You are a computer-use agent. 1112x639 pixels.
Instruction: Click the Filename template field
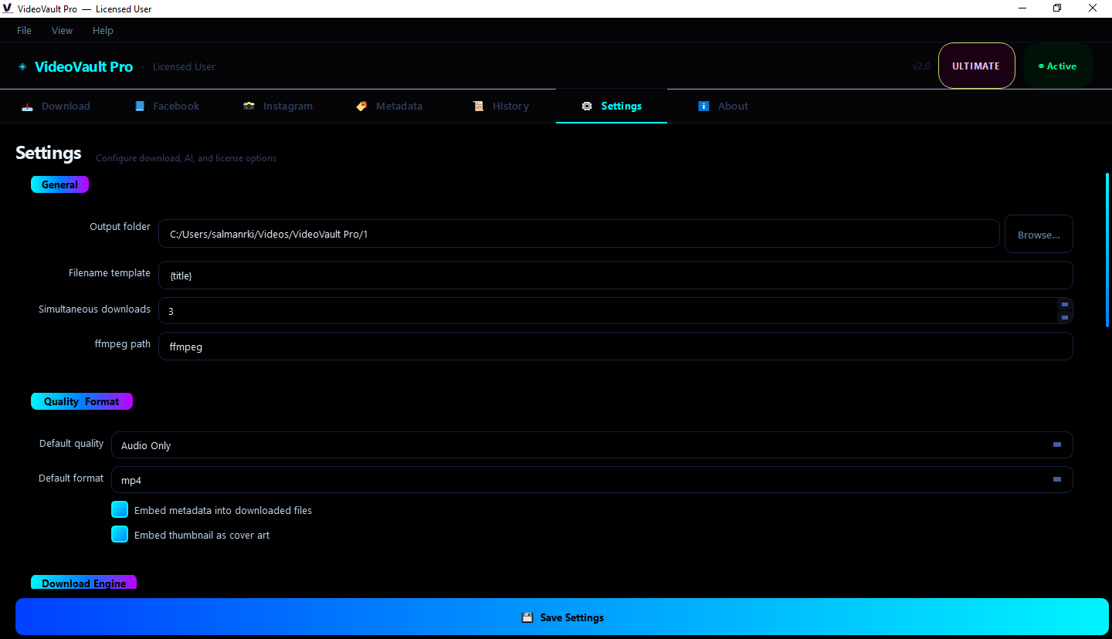click(615, 276)
